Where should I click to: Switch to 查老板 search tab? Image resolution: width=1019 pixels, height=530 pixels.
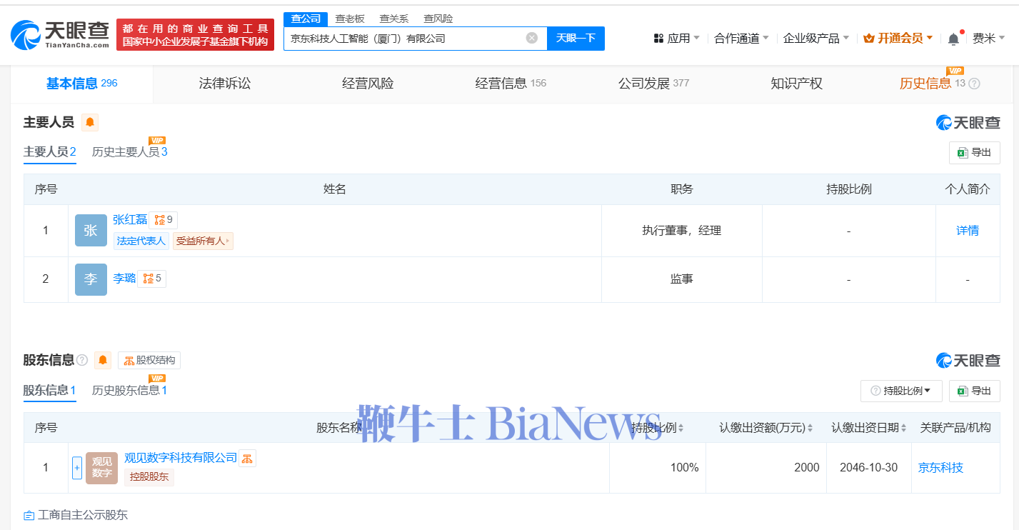[x=350, y=19]
